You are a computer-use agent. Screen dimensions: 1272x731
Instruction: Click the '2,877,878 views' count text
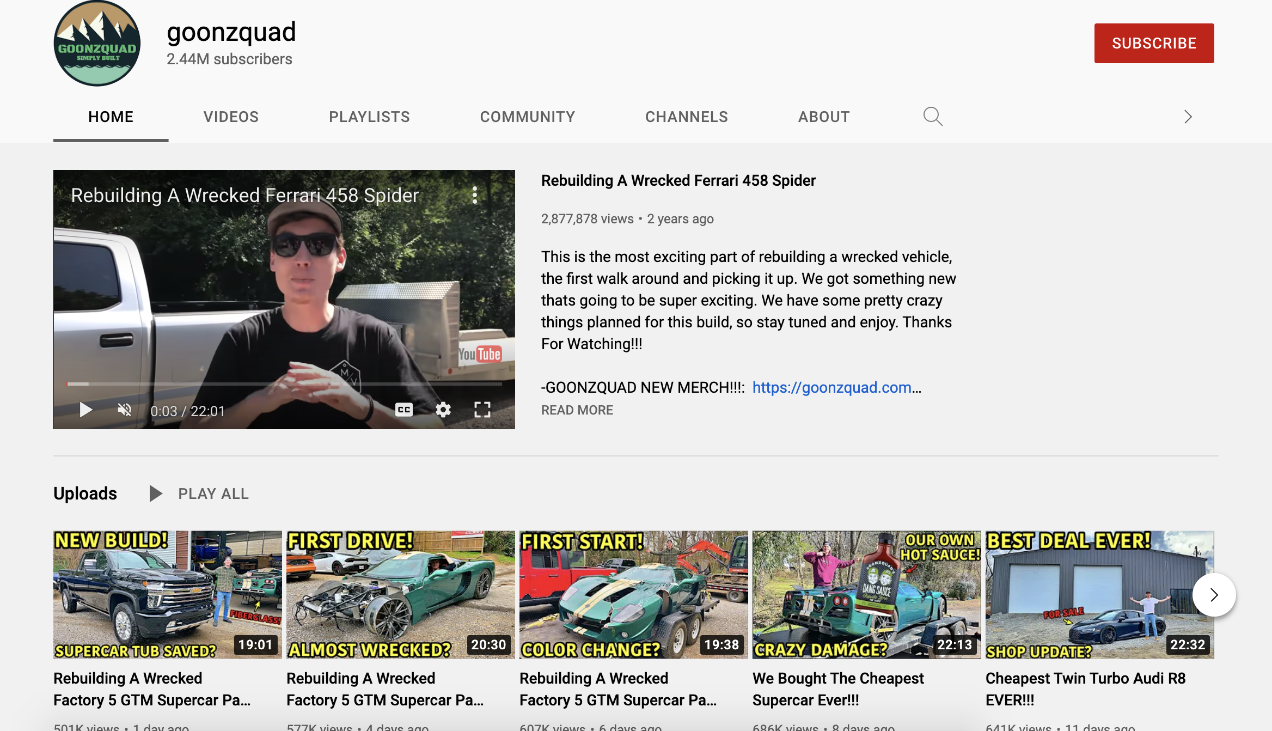click(x=588, y=219)
